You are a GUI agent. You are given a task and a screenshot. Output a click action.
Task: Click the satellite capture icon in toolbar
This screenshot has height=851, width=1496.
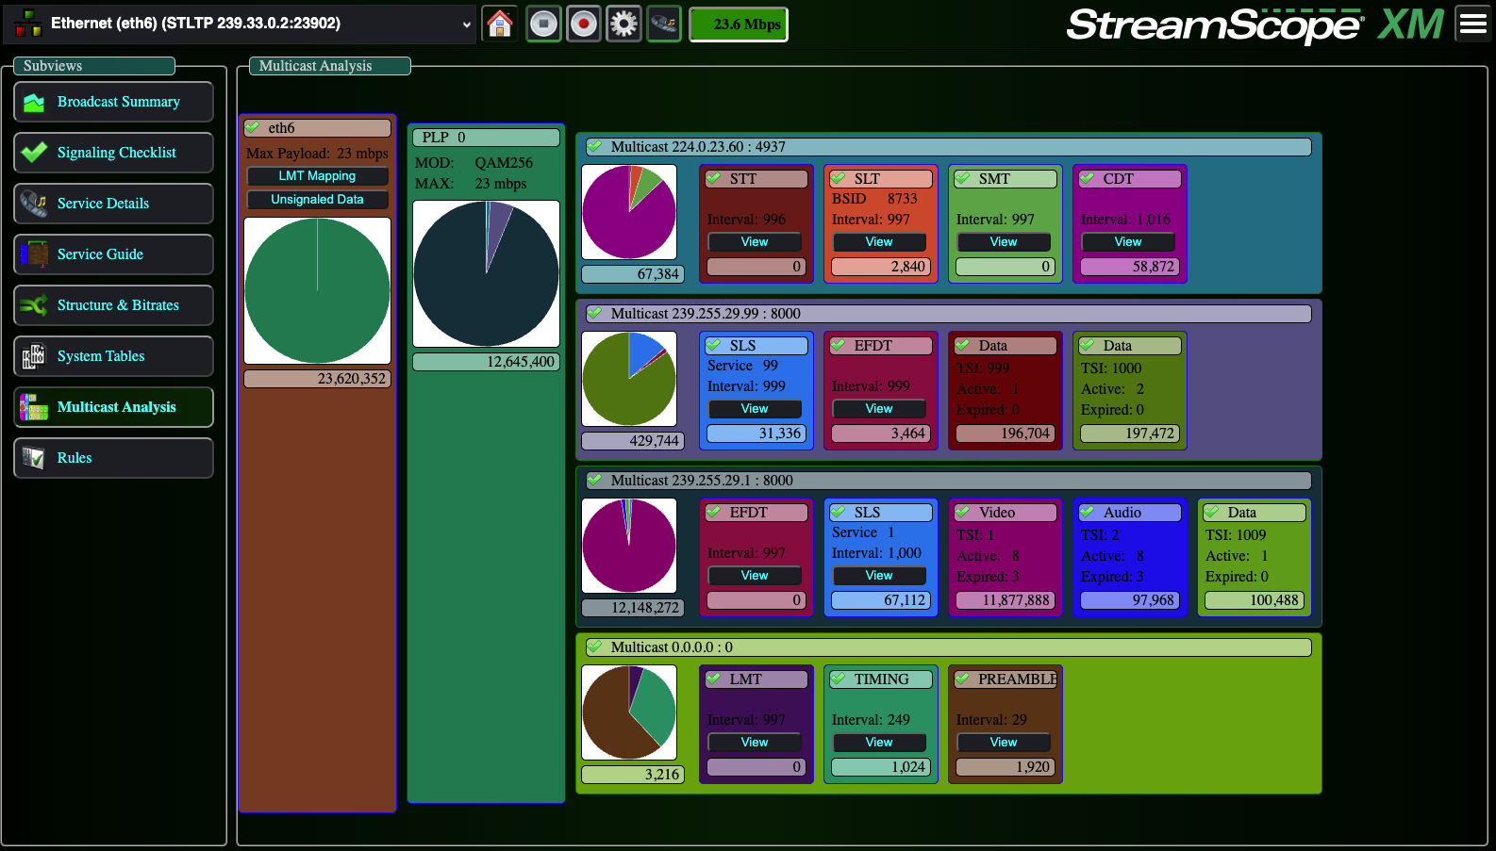click(x=664, y=24)
